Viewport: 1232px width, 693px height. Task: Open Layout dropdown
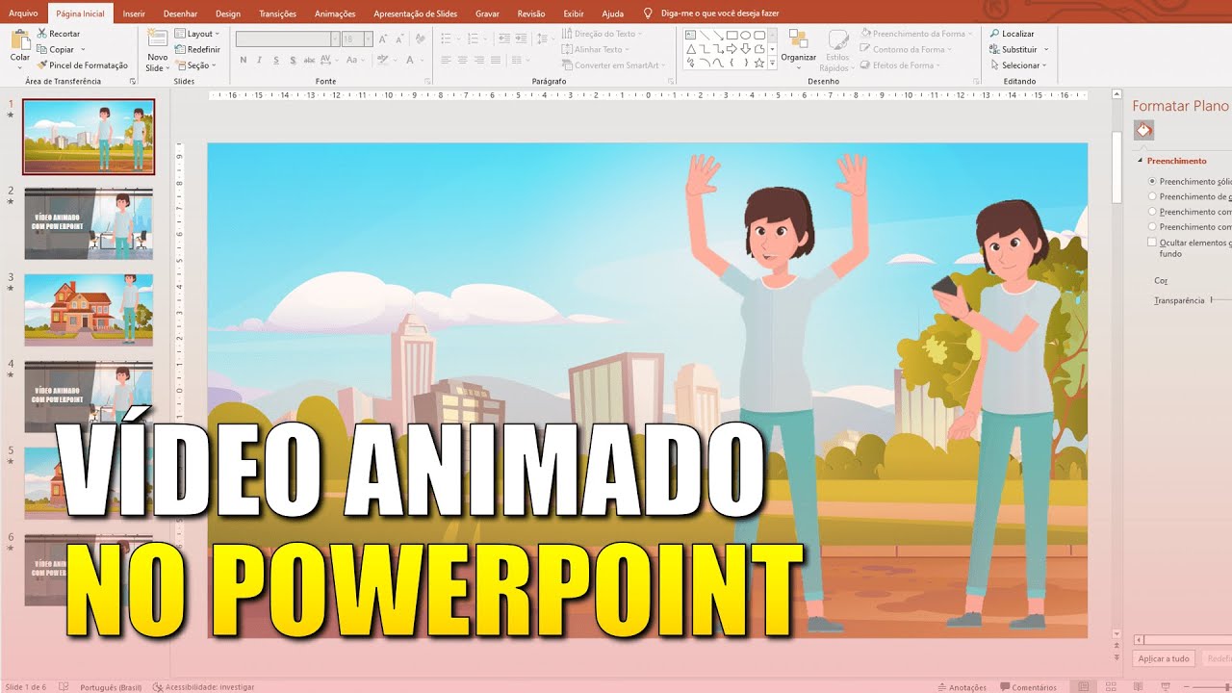click(197, 34)
